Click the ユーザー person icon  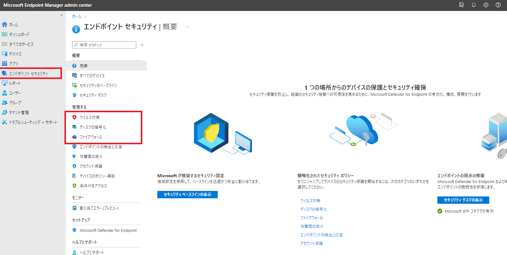tap(5, 93)
